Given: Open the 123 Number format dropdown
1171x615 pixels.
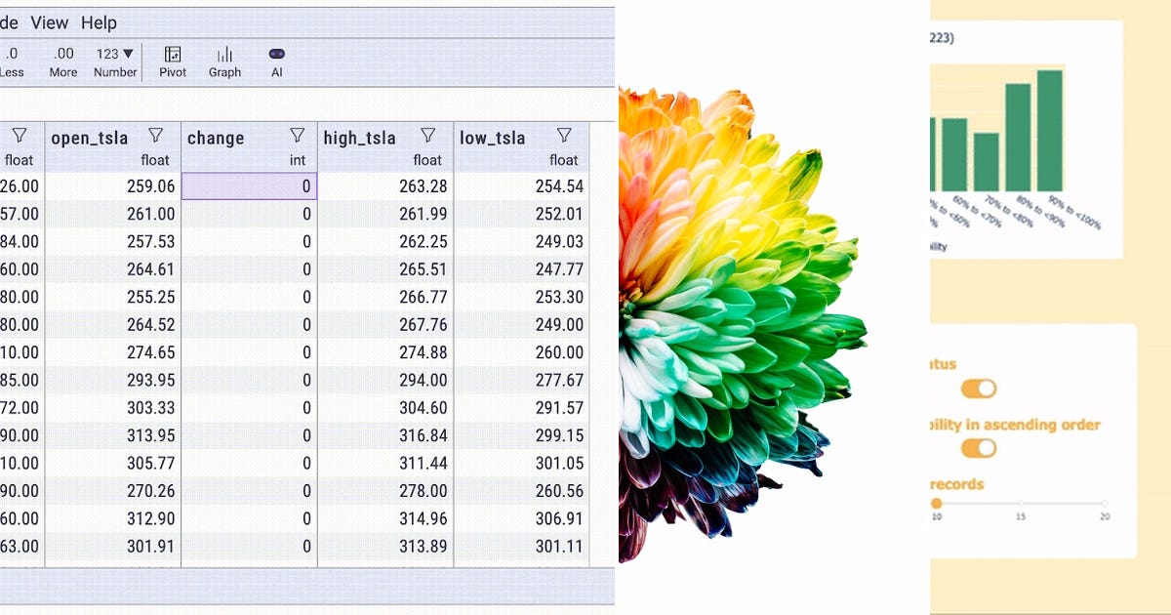Looking at the screenshot, I should click(x=114, y=61).
